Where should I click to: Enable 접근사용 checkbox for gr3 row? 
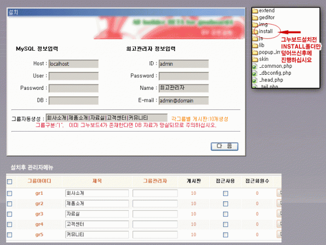tap(226, 214)
